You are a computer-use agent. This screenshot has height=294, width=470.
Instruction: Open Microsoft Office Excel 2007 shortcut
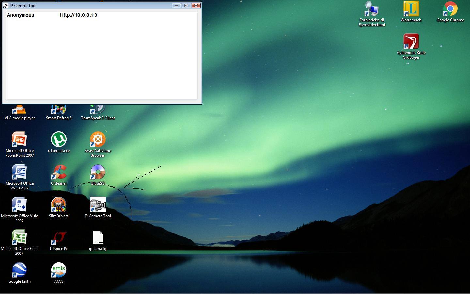20,237
